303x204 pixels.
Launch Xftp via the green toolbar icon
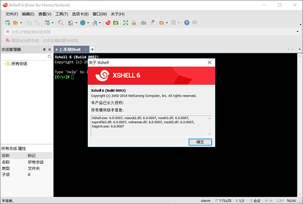[116, 23]
